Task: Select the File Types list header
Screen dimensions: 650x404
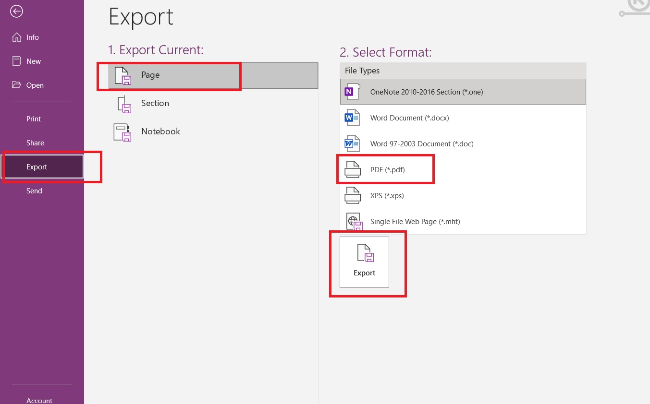Action: coord(362,71)
